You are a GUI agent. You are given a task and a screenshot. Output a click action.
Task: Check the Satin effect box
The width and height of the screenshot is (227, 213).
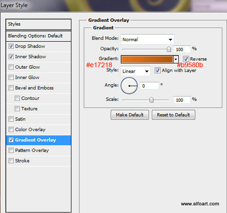coord(11,119)
